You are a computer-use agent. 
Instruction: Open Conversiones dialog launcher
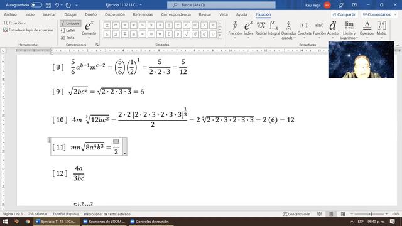97,45
